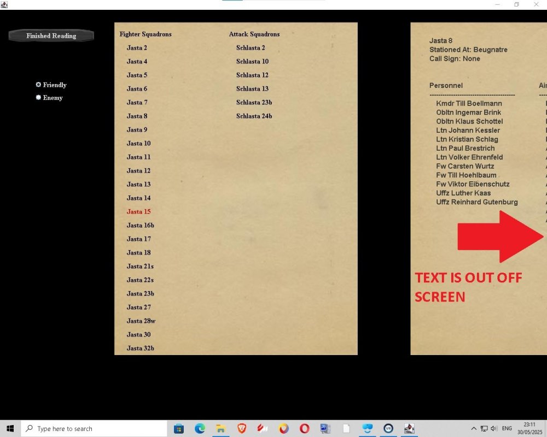The width and height of the screenshot is (547, 437).
Task: Select the Schlasta 23b entry
Action: pyautogui.click(x=254, y=103)
